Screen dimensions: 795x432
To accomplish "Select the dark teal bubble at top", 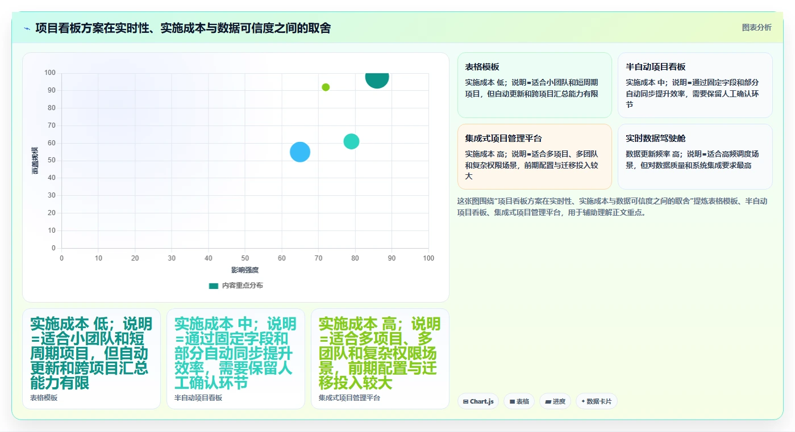I will (377, 78).
